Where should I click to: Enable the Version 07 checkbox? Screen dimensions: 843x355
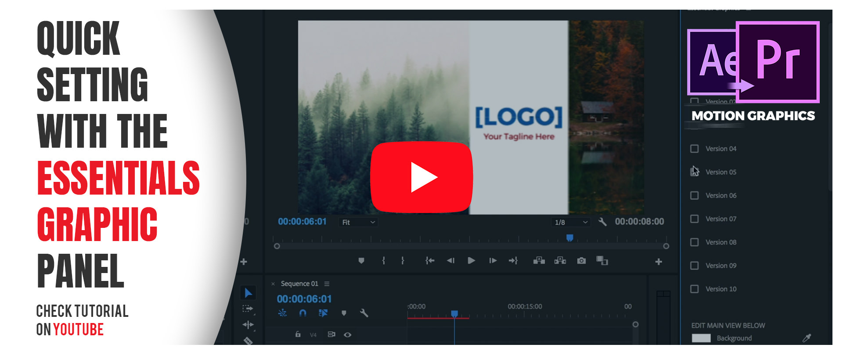(695, 219)
